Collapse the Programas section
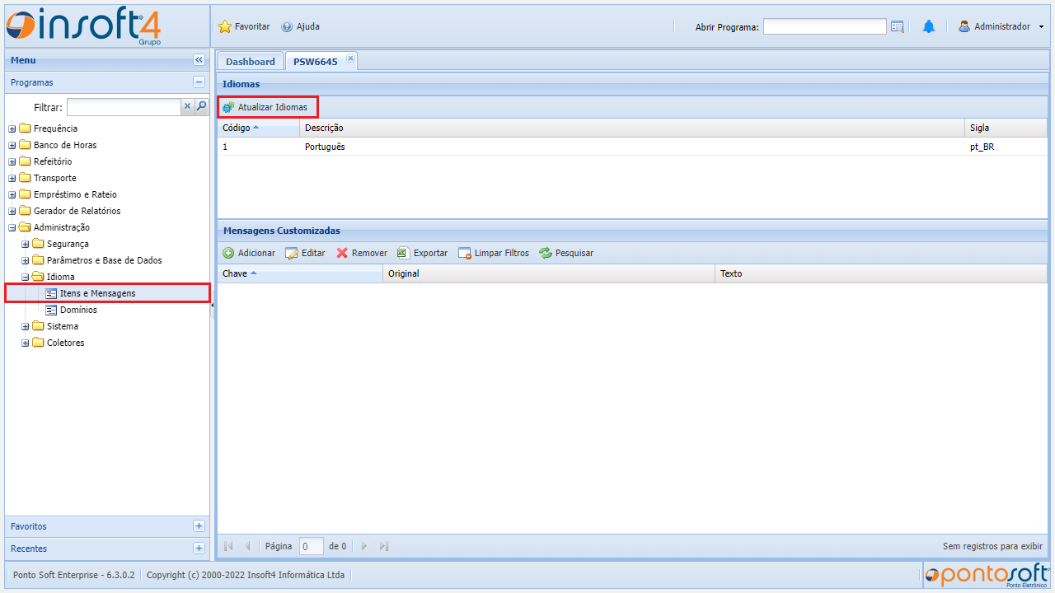Screen dimensions: 1055x593 click(x=199, y=82)
